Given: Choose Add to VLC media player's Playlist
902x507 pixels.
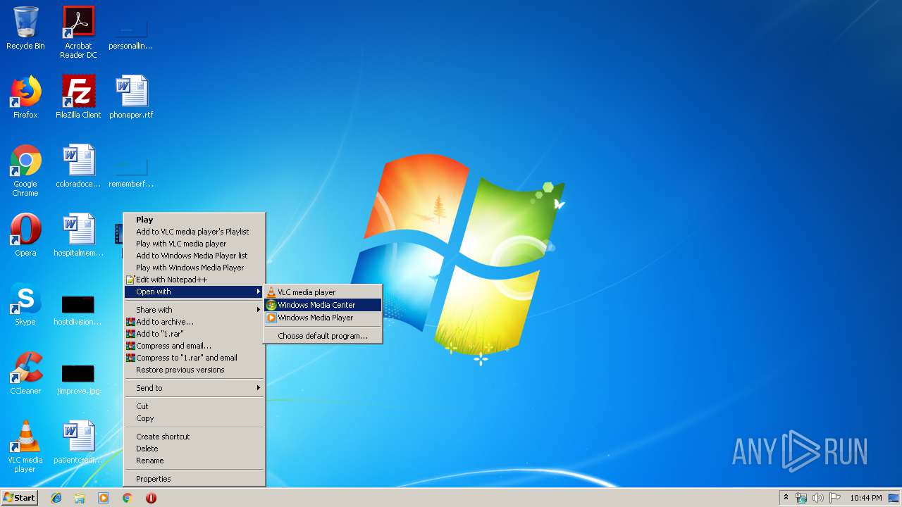Looking at the screenshot, I should 194,232.
